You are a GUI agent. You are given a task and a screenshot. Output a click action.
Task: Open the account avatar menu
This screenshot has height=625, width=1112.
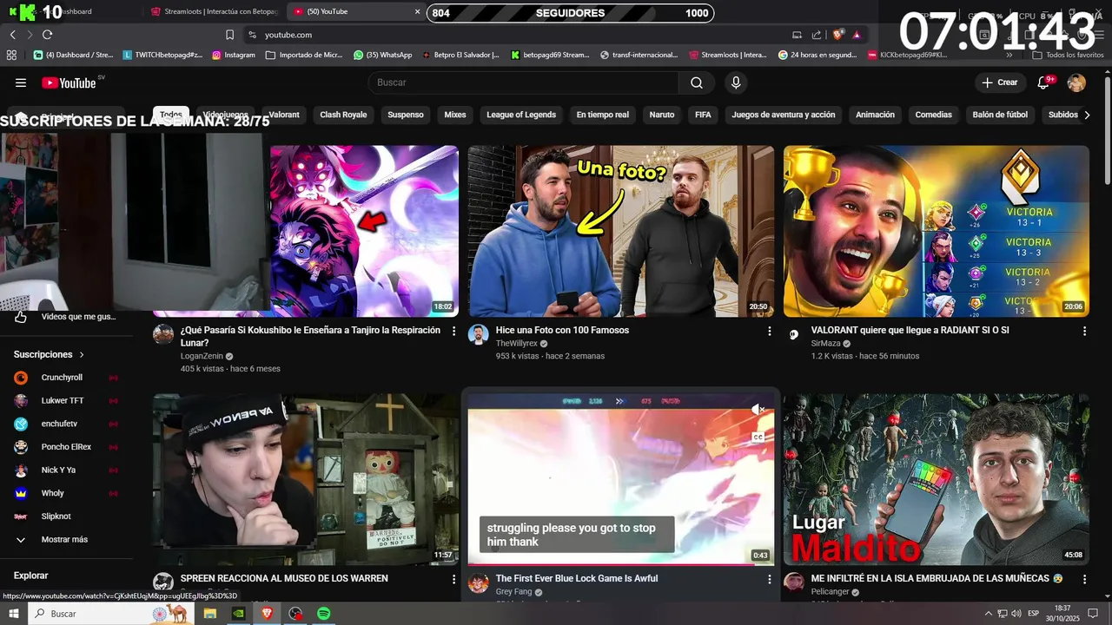point(1076,82)
